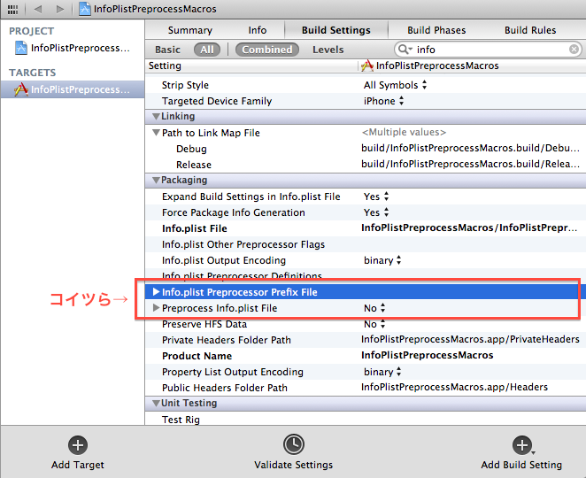Change Targeted Device Family popup
Image resolution: width=586 pixels, height=478 pixels.
(x=383, y=101)
